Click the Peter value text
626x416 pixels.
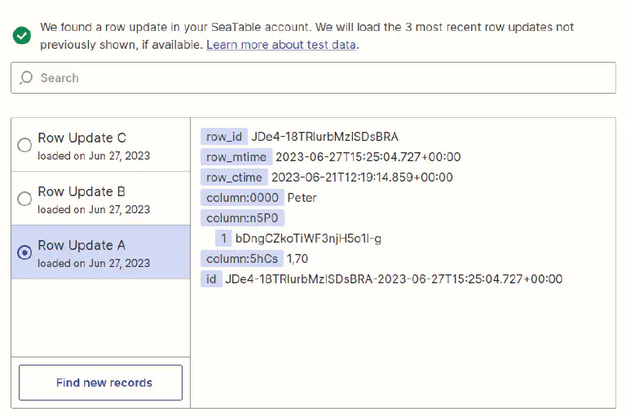[x=302, y=198]
